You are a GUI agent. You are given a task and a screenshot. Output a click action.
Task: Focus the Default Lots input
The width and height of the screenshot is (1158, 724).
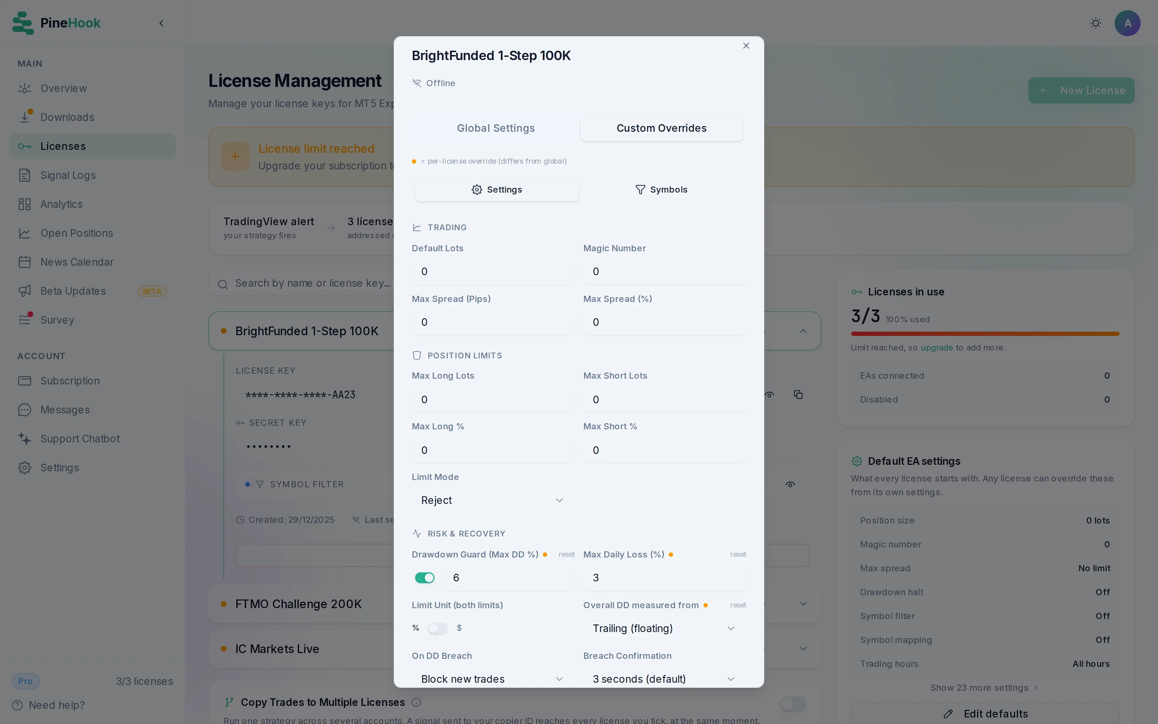tap(493, 271)
